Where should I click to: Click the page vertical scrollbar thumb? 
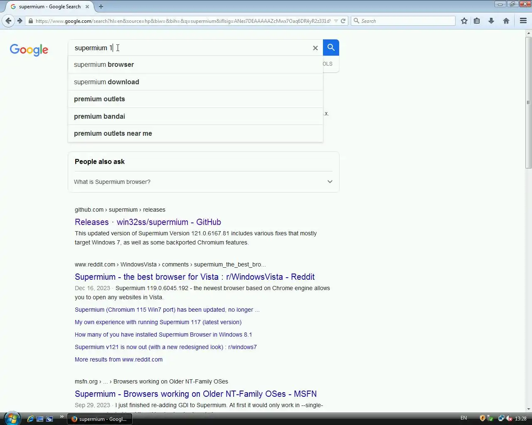tap(528, 103)
